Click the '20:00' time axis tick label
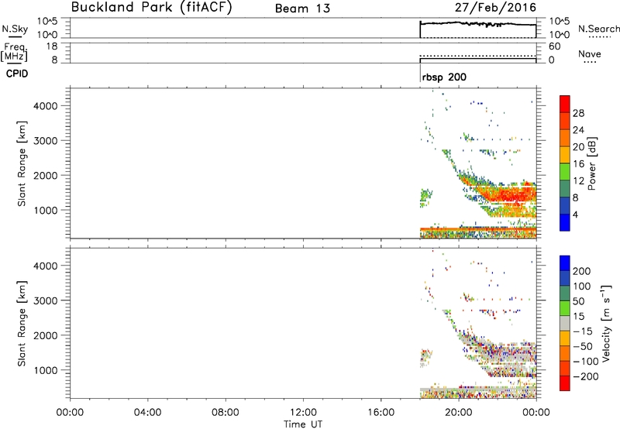 point(459,413)
